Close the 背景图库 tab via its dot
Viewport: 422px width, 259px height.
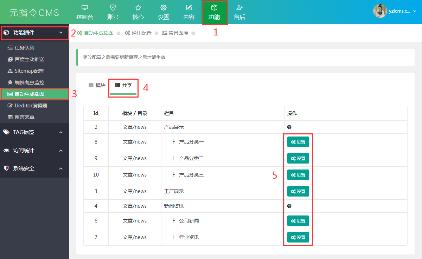193,33
